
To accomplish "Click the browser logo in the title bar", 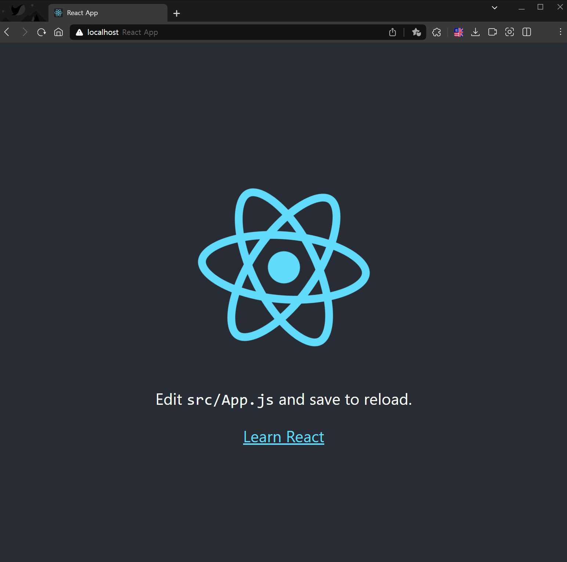I will [18, 10].
